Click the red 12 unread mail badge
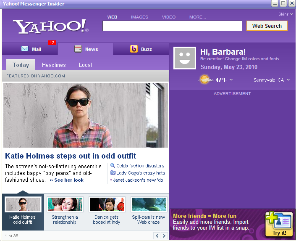Viewport: 296px width, 241px height. click(52, 43)
